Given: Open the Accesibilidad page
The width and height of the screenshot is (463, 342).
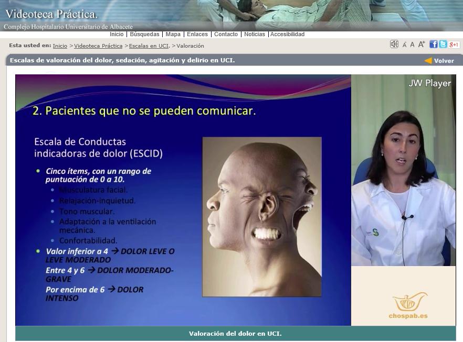Looking at the screenshot, I should point(287,35).
